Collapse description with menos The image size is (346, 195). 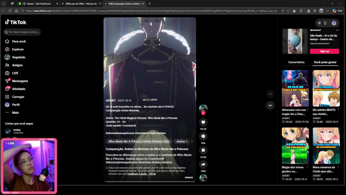(x=189, y=177)
